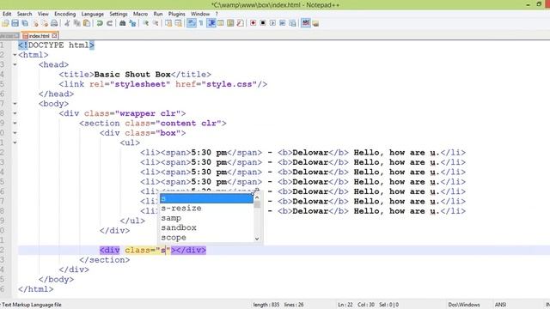The width and height of the screenshot is (550, 309).
Task: Click the 'Dos\Windows' status bar entry
Action: [464, 305]
